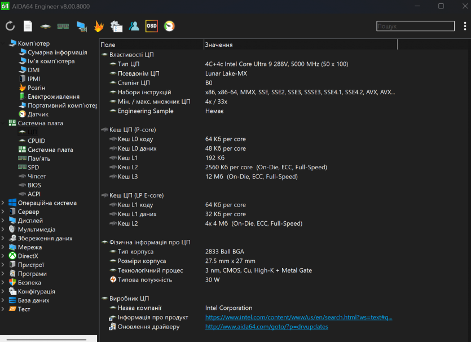
Task: Expand the DirectX tree node
Action: [3, 256]
